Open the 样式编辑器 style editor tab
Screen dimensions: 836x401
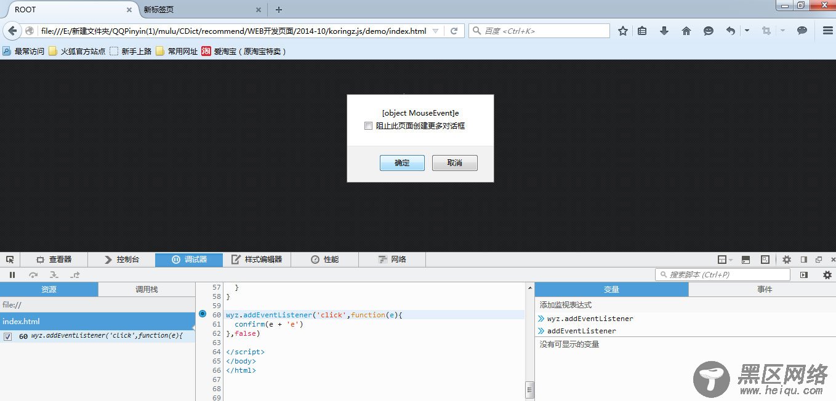click(x=257, y=260)
